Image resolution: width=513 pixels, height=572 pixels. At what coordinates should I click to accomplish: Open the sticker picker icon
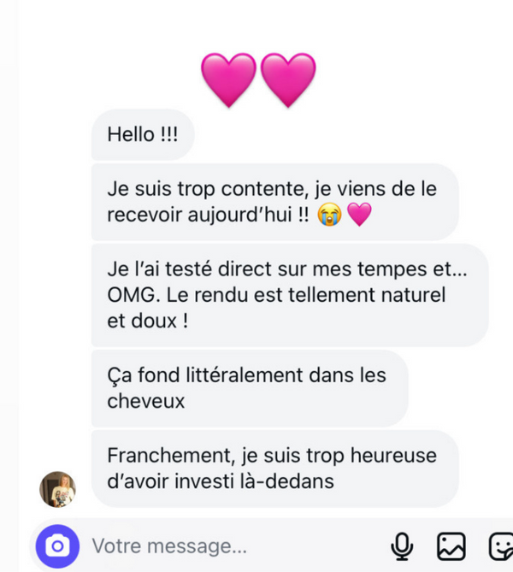click(499, 545)
